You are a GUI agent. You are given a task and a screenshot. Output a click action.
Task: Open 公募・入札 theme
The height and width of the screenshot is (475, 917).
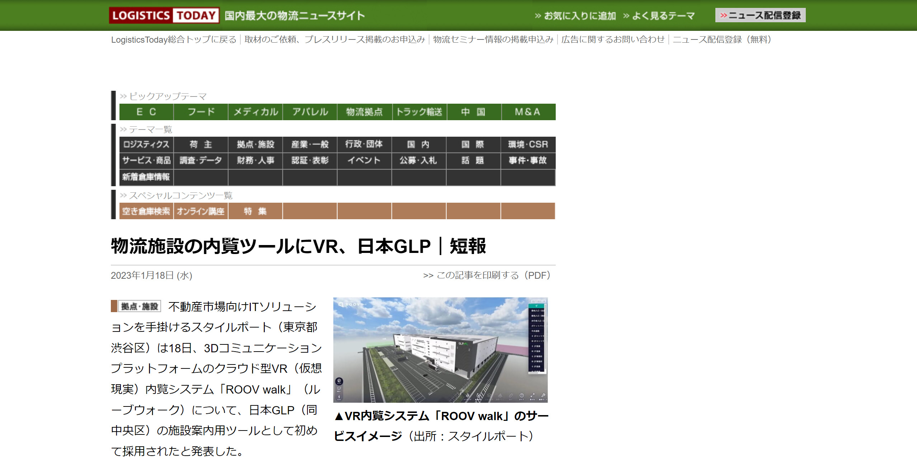tap(419, 160)
